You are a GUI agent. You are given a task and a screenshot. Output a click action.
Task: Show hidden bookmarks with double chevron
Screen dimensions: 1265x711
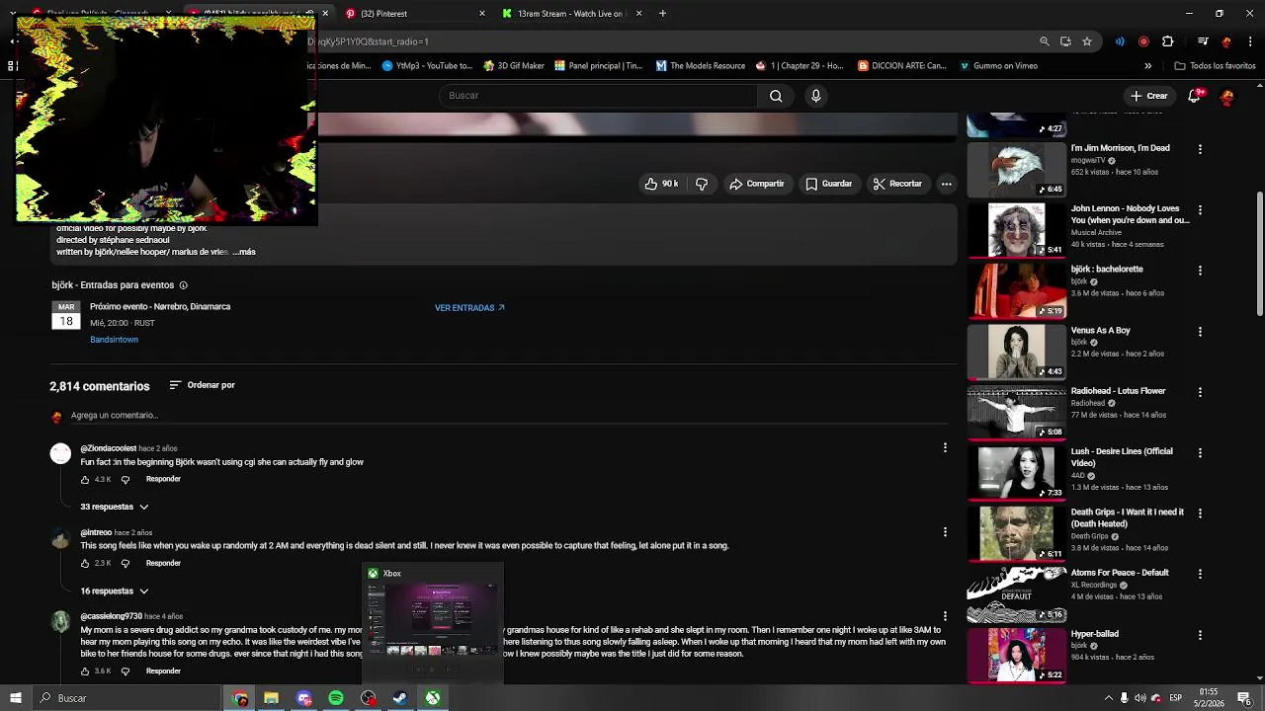[x=1147, y=66]
